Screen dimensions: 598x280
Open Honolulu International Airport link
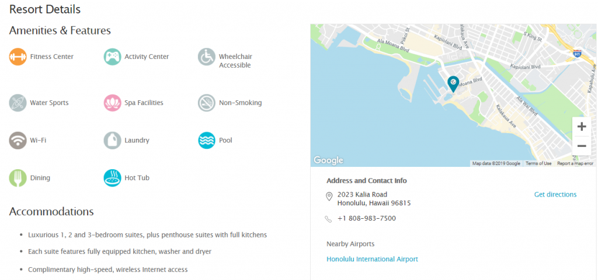(372, 259)
